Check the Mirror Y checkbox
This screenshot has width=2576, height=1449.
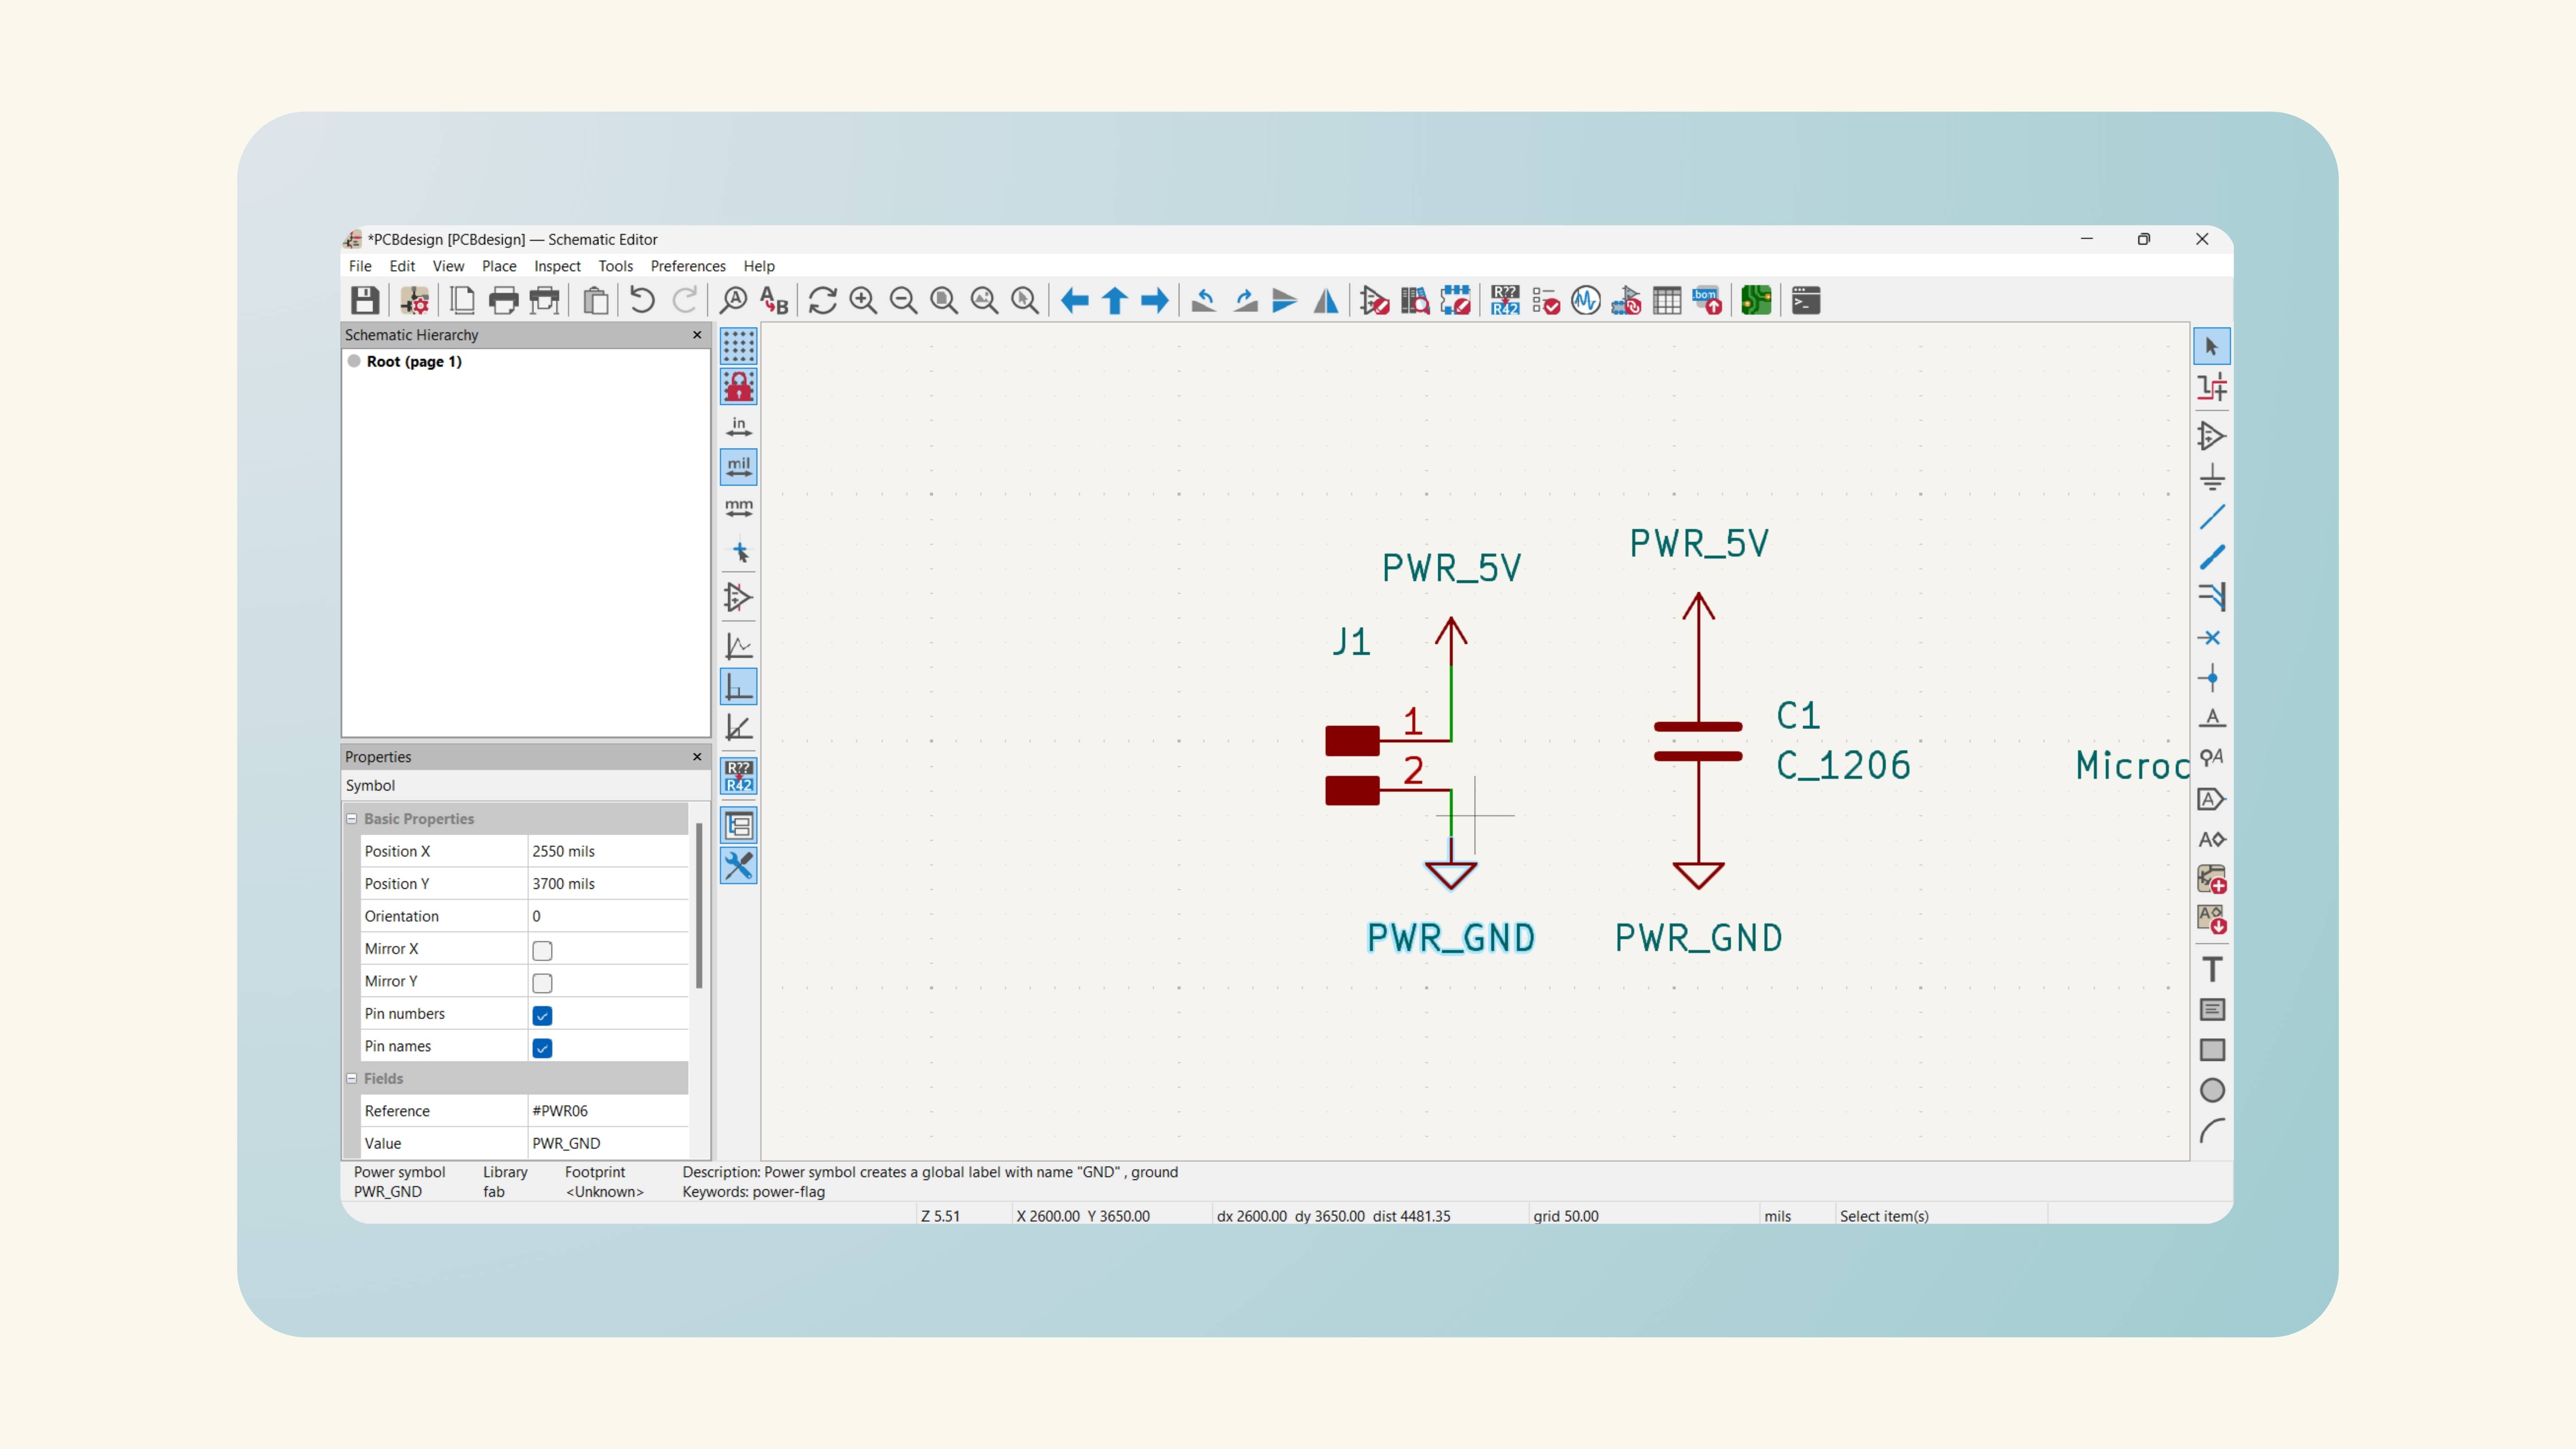coord(542,983)
